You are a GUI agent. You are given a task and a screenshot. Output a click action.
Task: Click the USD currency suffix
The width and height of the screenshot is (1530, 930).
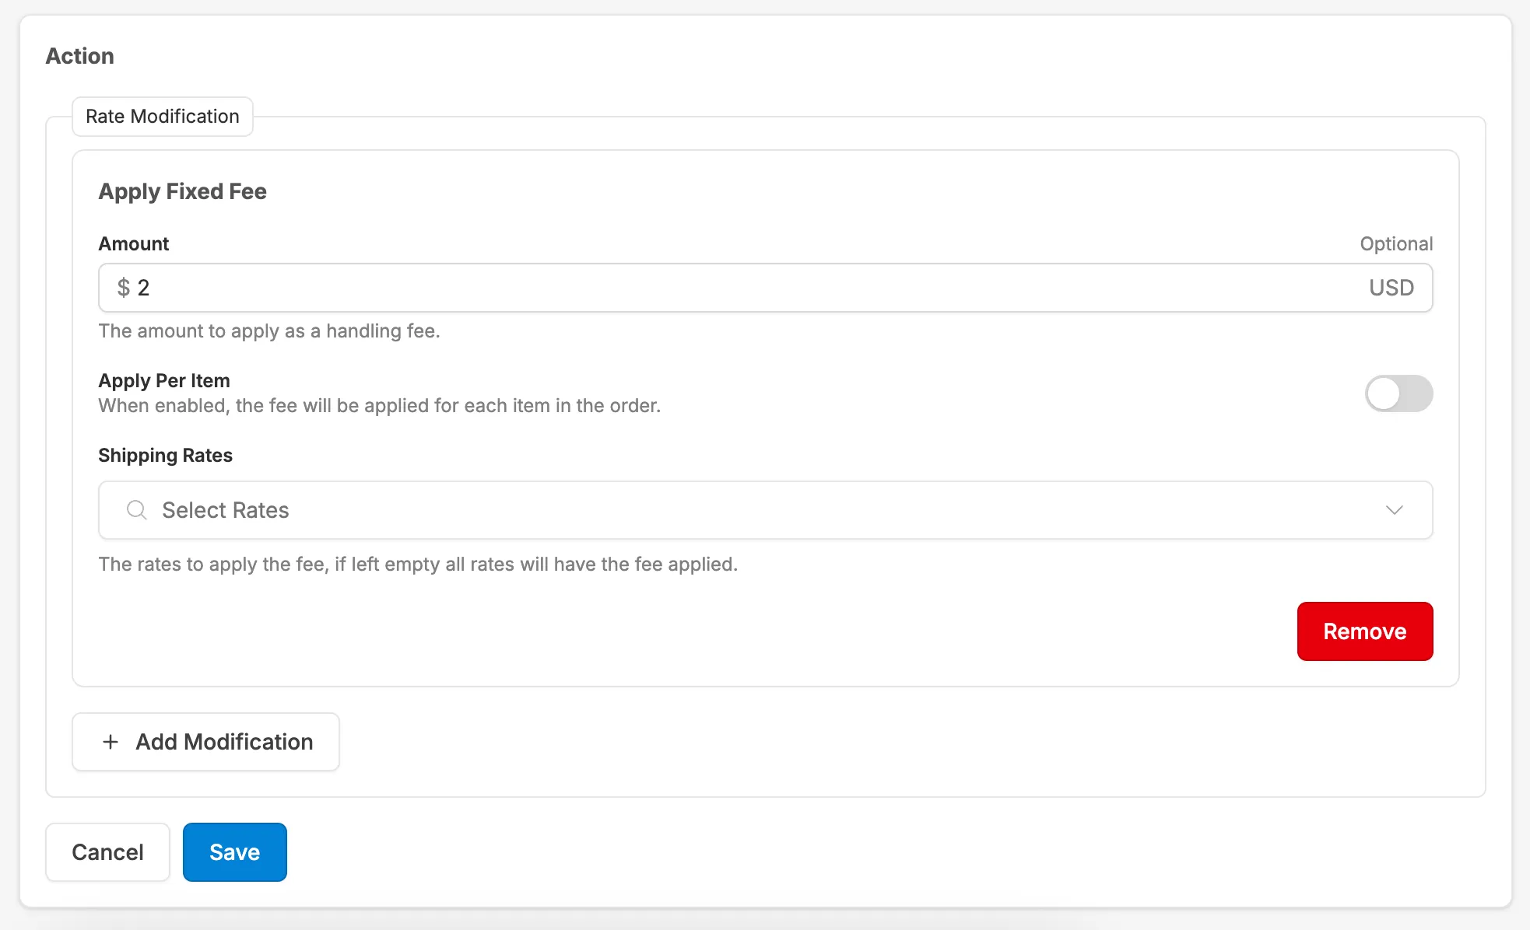pyautogui.click(x=1391, y=288)
